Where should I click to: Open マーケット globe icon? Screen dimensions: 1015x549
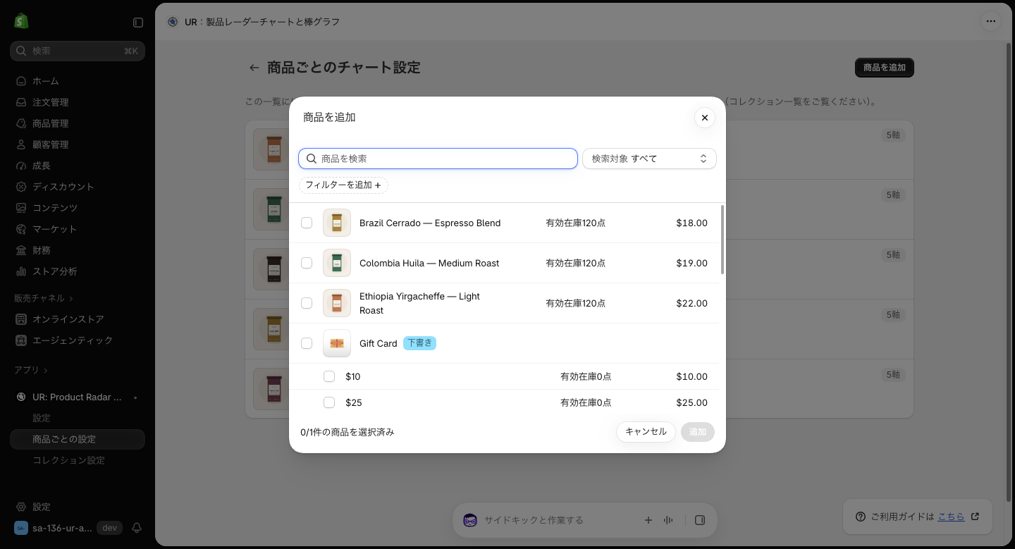21,229
